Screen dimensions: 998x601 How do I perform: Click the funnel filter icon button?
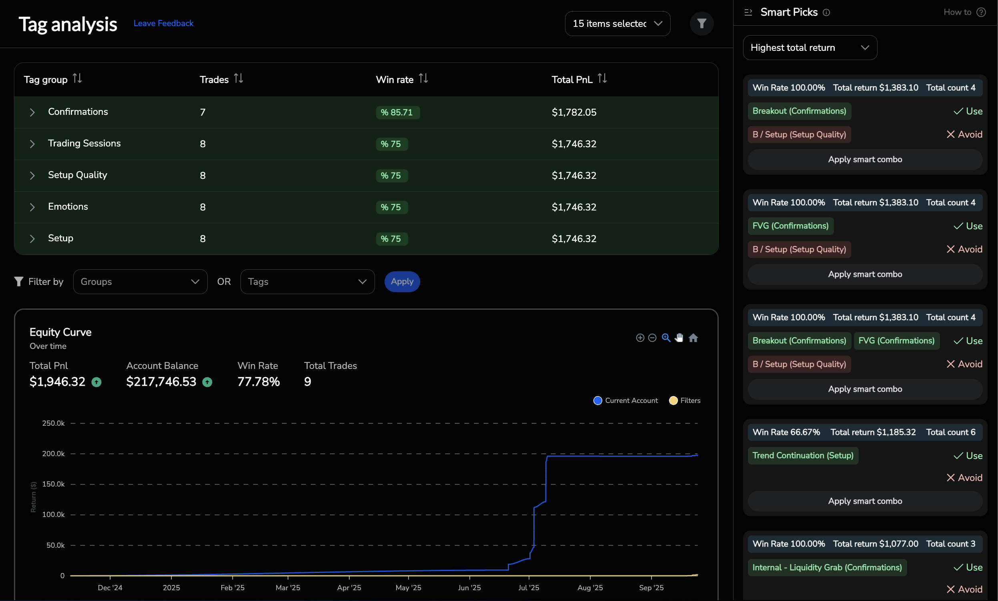tap(701, 24)
